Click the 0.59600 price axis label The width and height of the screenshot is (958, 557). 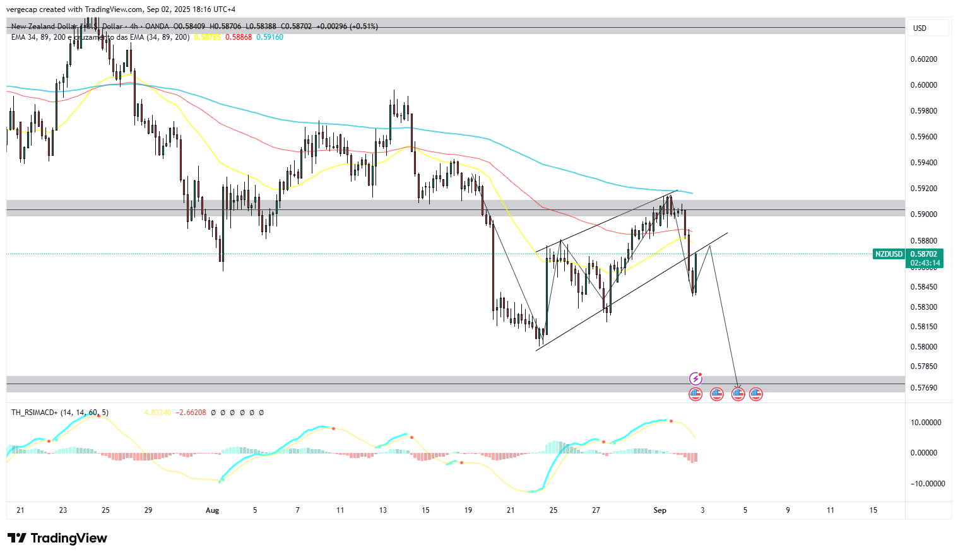pyautogui.click(x=923, y=137)
